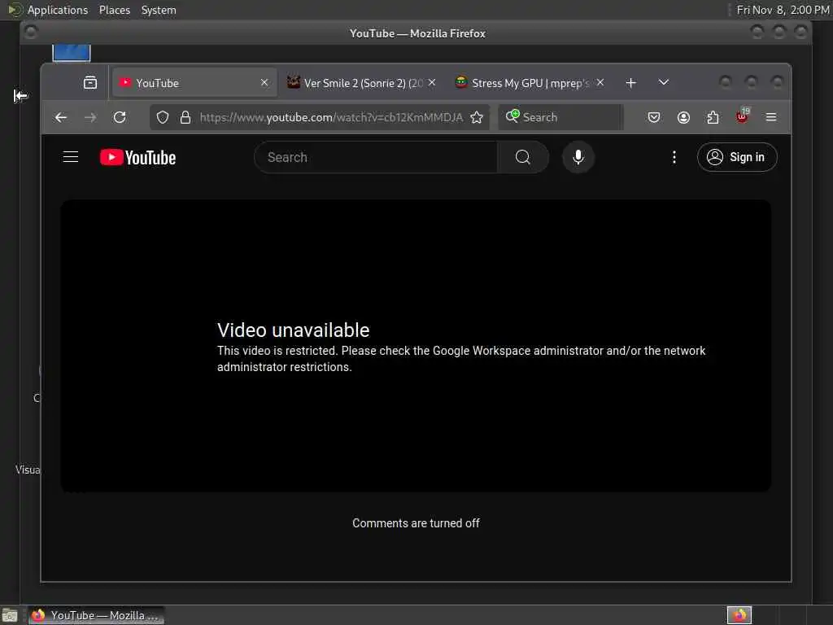Start voice search with the microphone
The width and height of the screenshot is (833, 625).
(578, 157)
